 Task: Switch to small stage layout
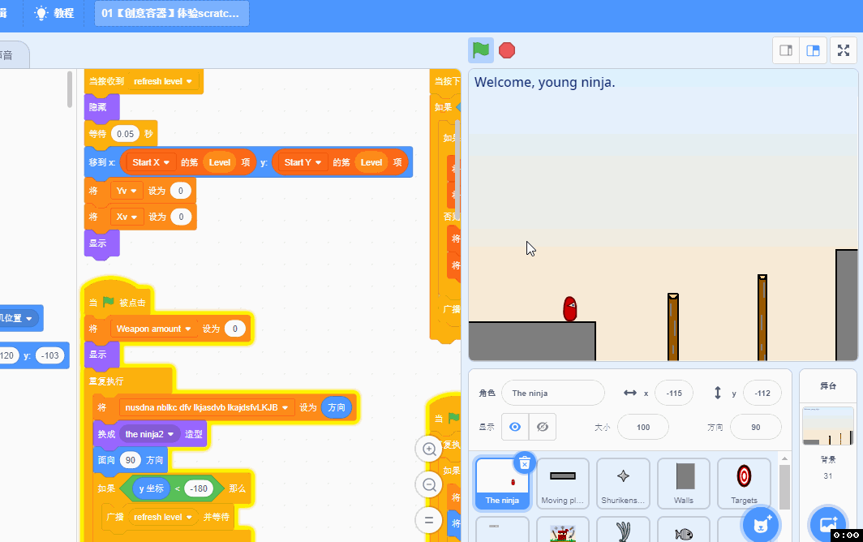[x=786, y=50]
